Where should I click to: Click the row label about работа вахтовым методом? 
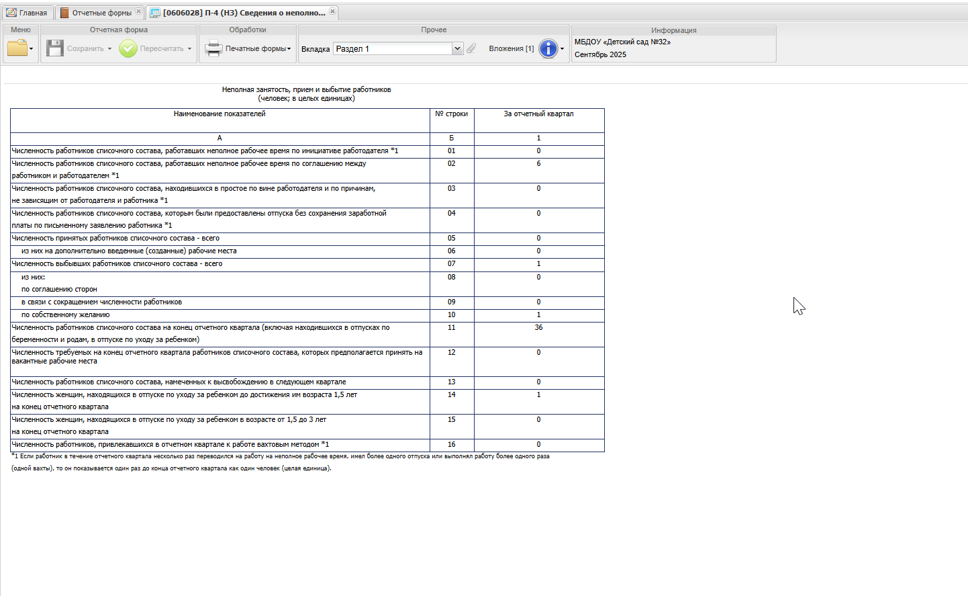pyautogui.click(x=171, y=444)
